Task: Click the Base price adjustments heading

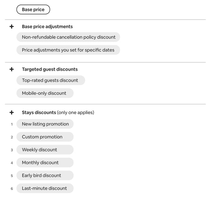Action: pyautogui.click(x=47, y=27)
